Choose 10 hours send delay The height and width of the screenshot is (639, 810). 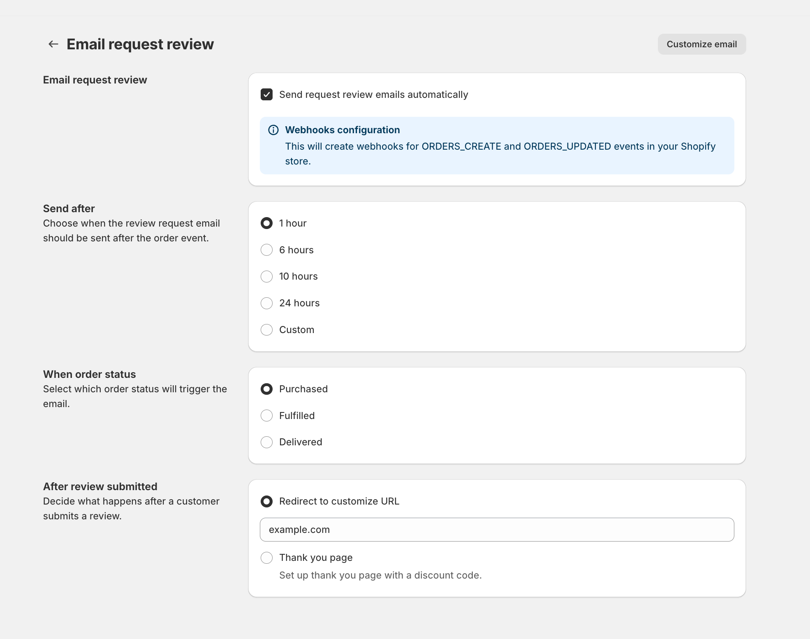pos(267,276)
